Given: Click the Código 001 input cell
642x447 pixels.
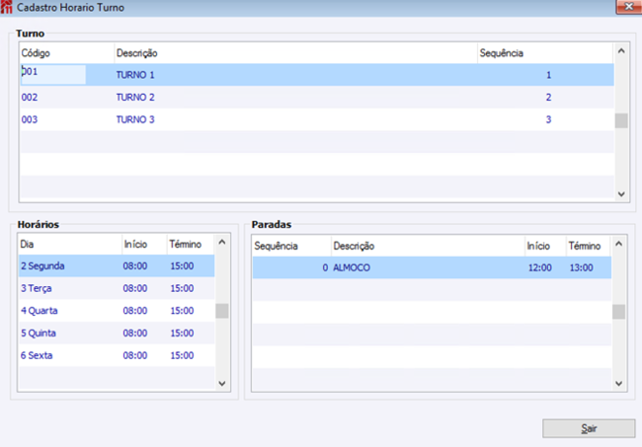Looking at the screenshot, I should tap(53, 74).
